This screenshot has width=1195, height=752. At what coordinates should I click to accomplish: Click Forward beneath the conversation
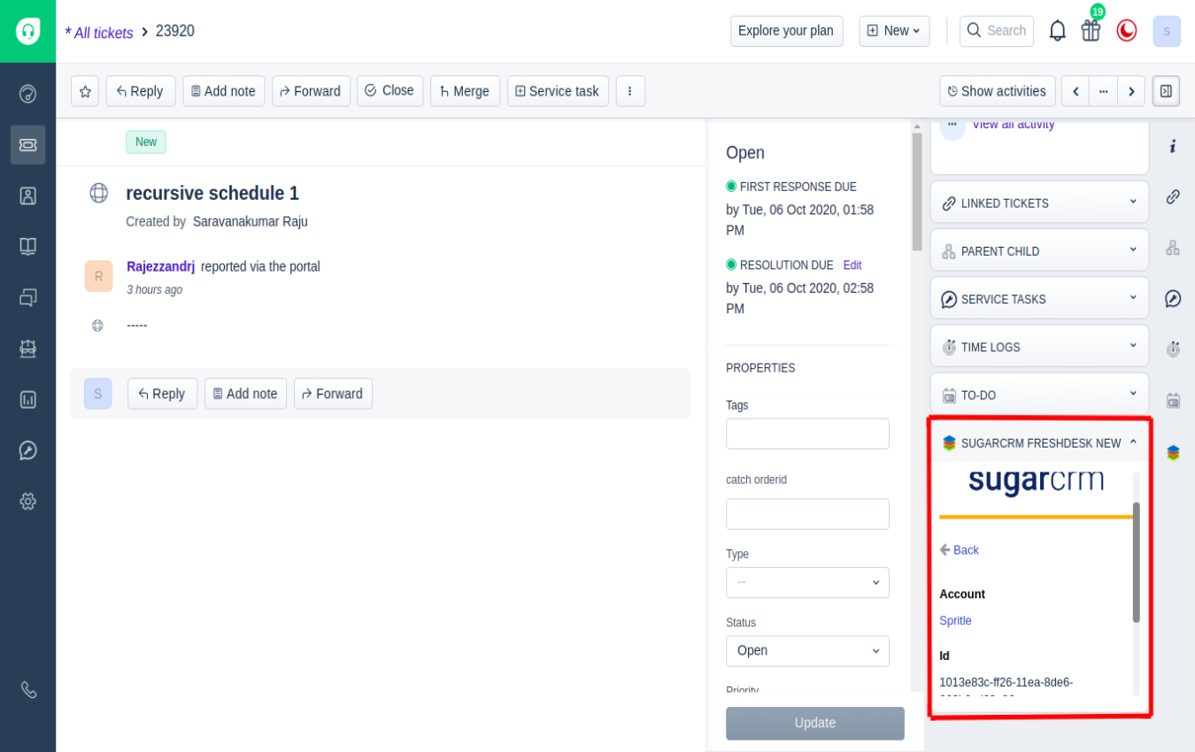point(333,394)
